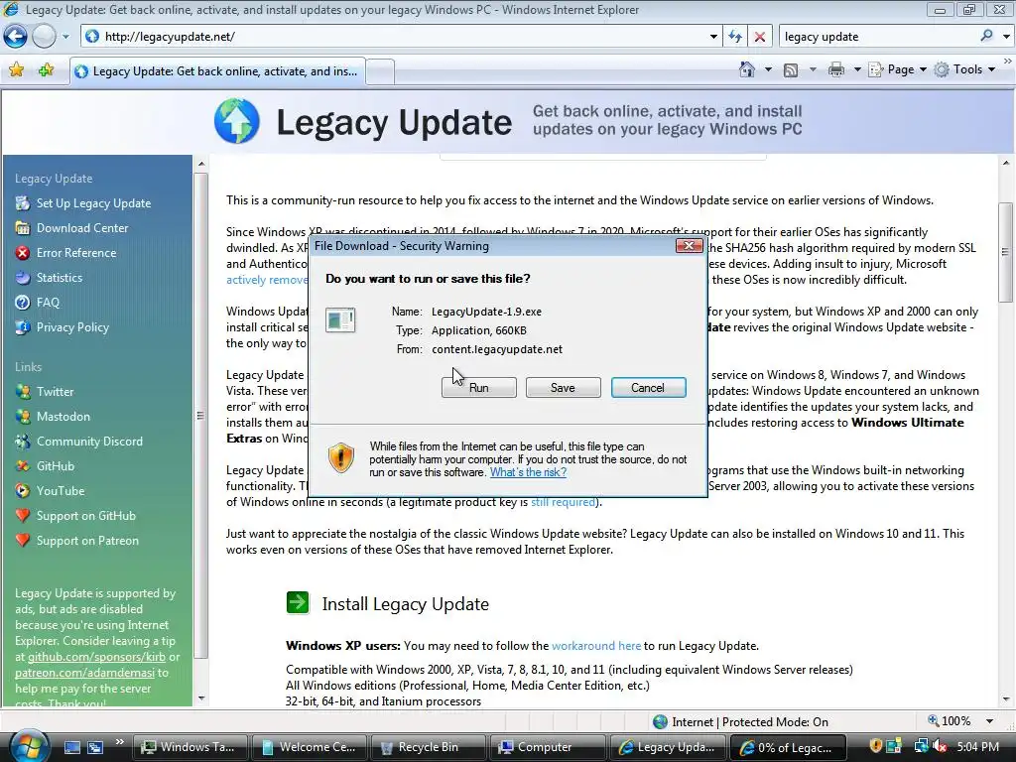Select the Legacy Update browser tab

coord(217,71)
